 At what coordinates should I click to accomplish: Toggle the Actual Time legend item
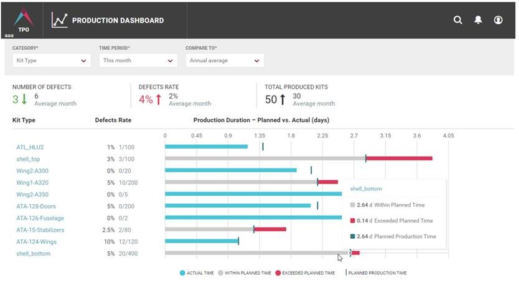click(x=197, y=273)
